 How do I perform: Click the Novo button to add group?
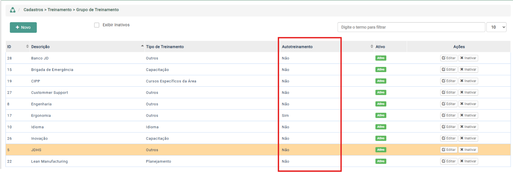tap(23, 27)
